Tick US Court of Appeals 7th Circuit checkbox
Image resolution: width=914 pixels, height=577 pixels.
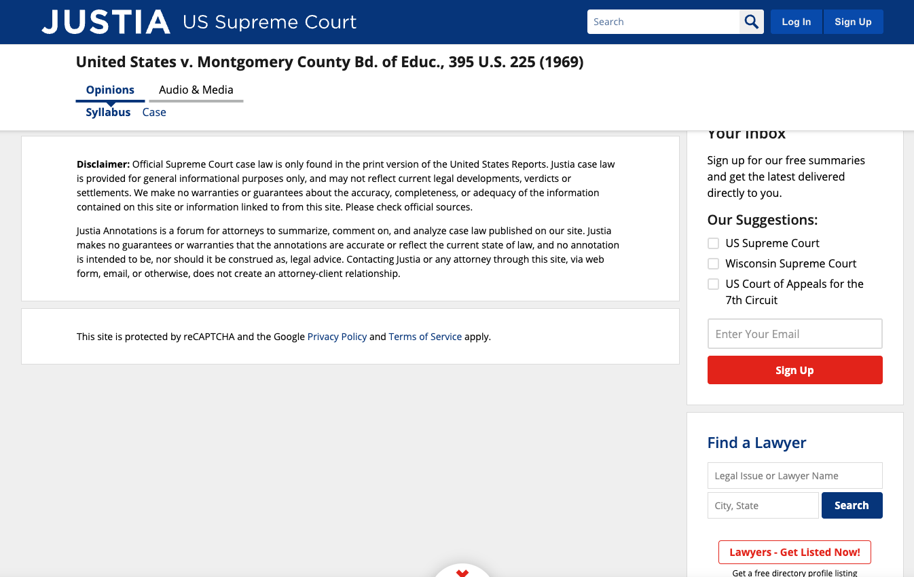[713, 284]
